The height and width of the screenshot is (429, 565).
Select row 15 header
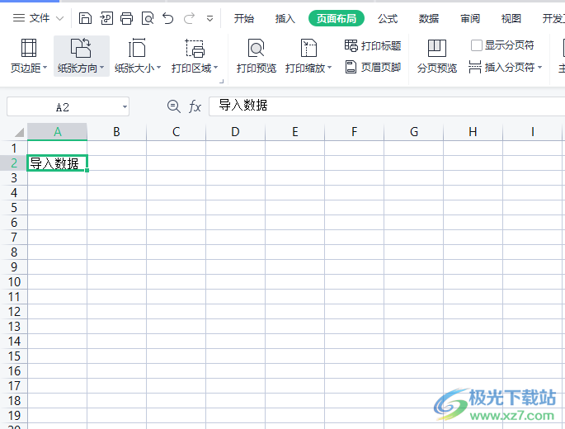[14, 356]
